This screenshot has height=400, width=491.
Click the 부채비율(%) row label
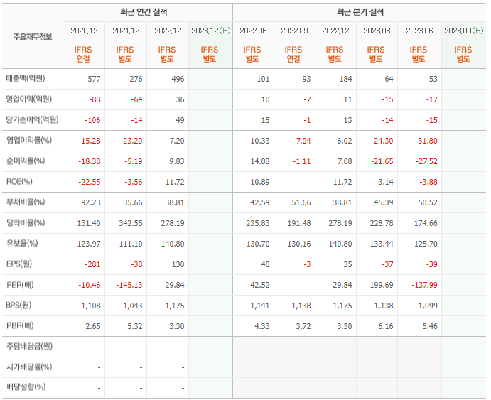26,202
